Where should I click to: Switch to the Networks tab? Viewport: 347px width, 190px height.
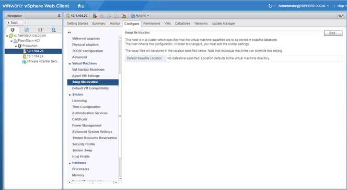click(201, 24)
